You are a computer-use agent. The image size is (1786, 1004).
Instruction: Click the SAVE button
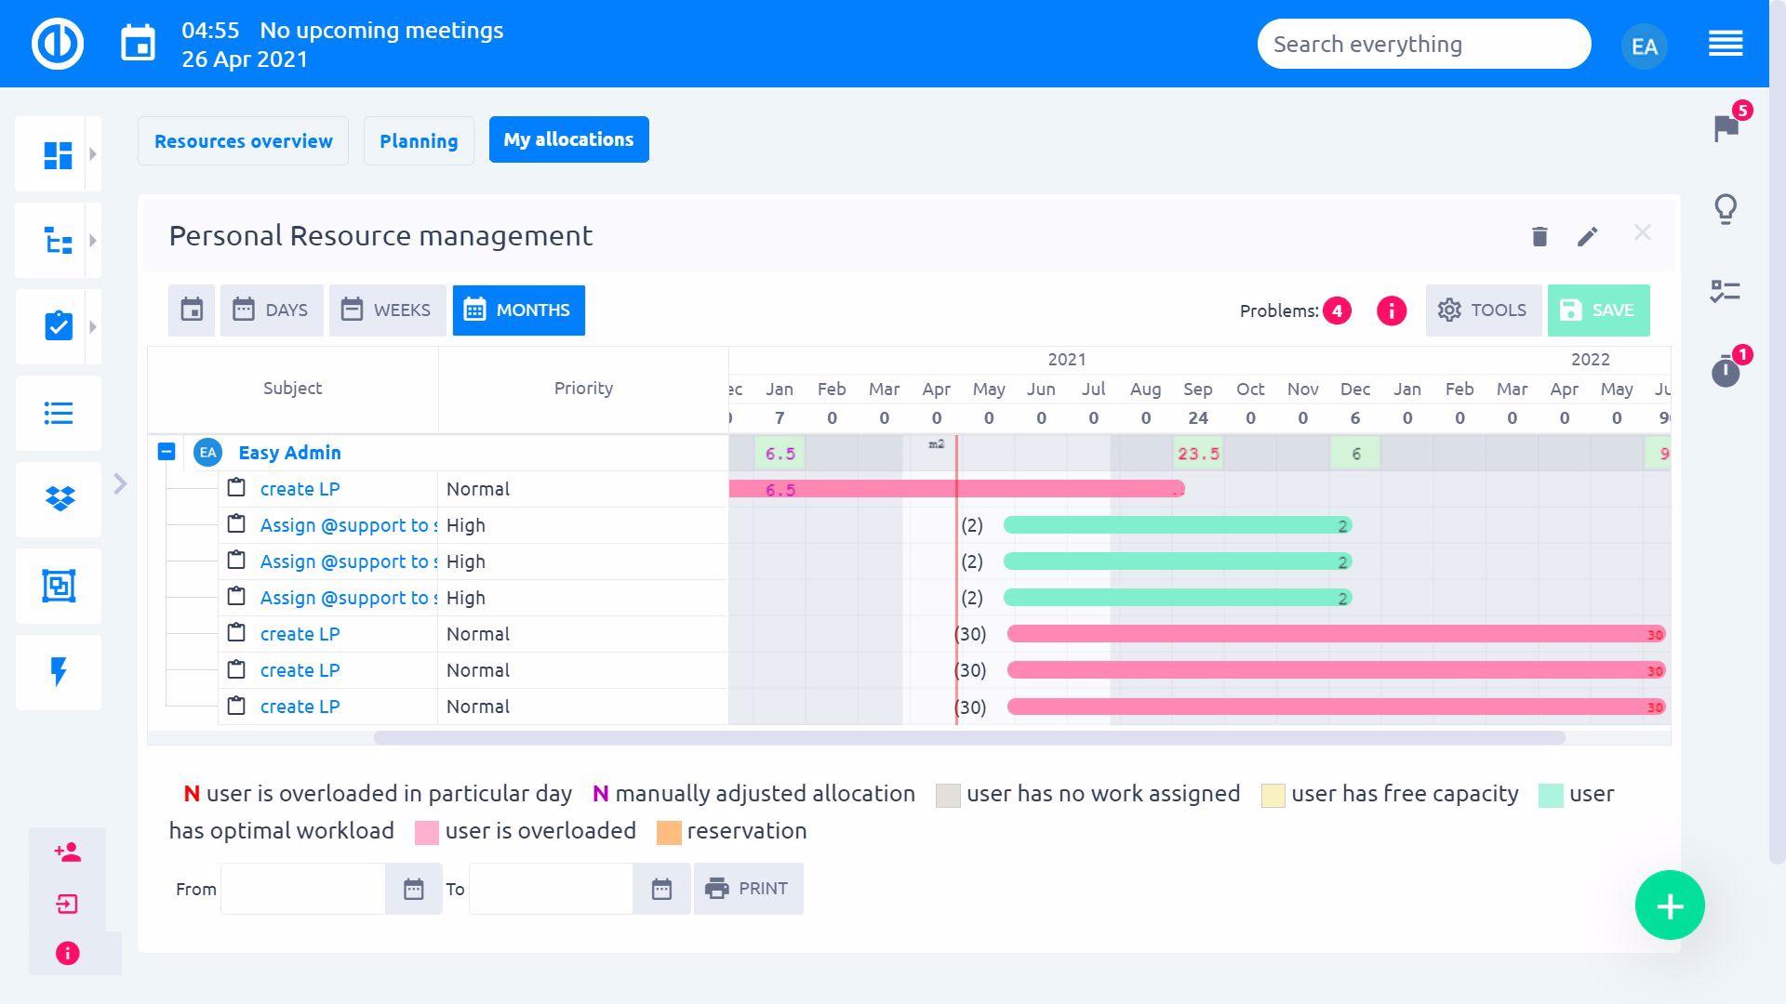pyautogui.click(x=1598, y=310)
